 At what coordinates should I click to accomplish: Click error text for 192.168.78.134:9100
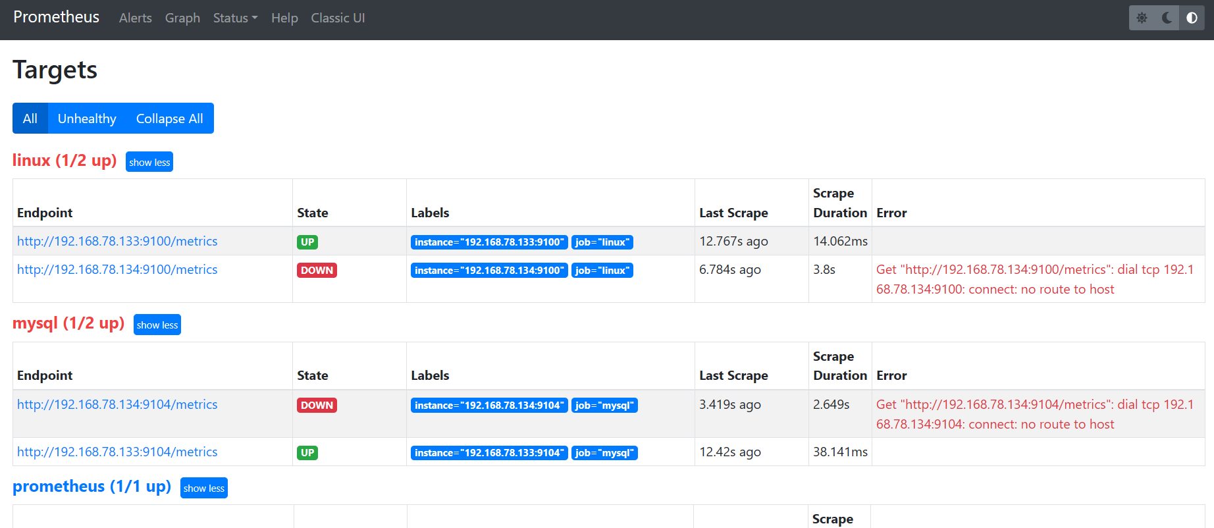coord(1035,279)
